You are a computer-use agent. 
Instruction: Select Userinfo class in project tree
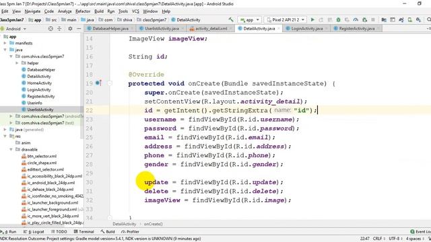tap(34, 103)
